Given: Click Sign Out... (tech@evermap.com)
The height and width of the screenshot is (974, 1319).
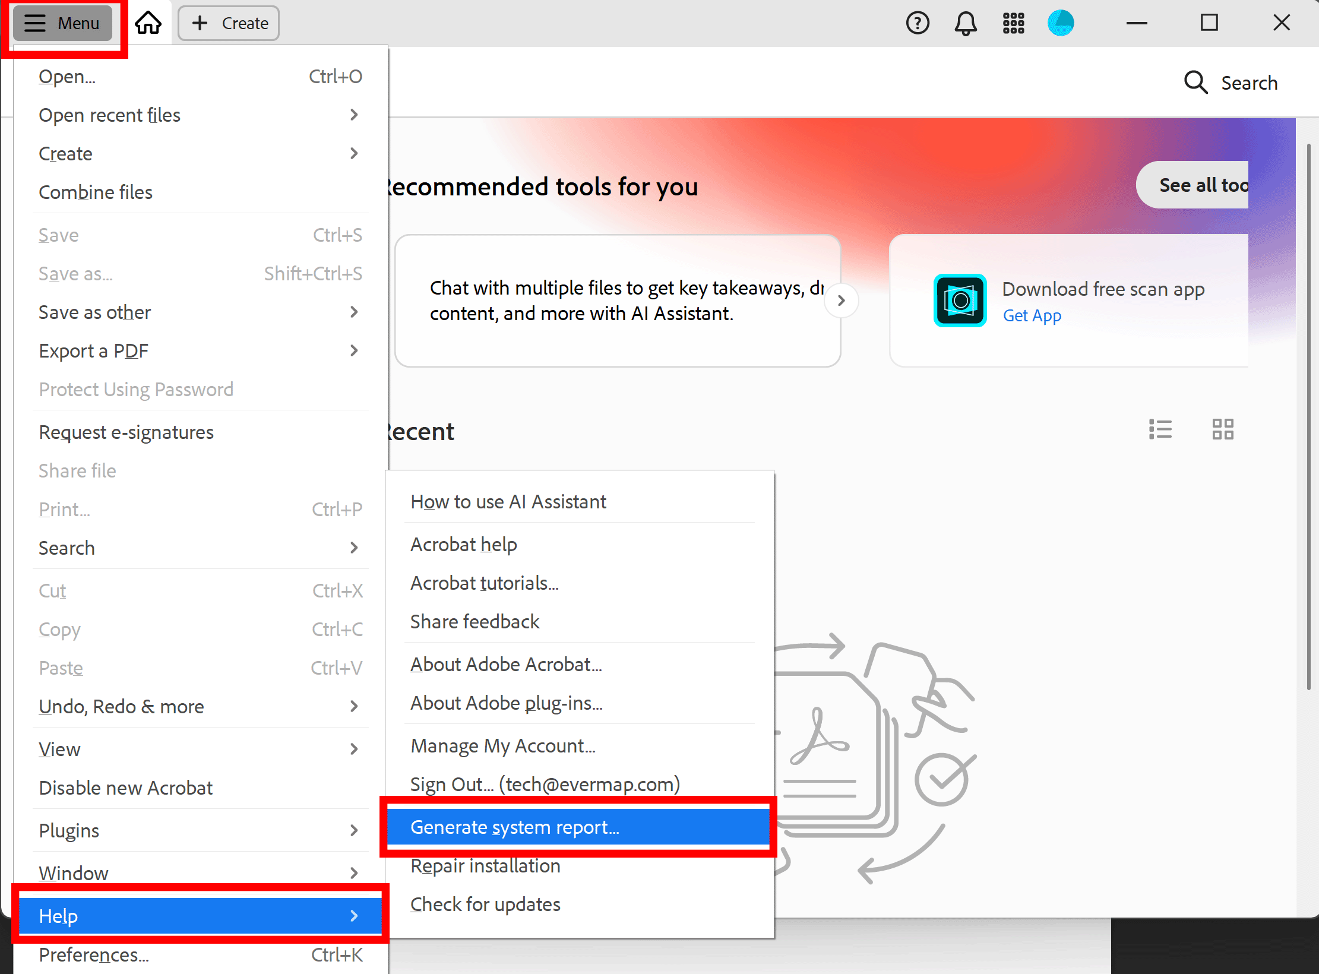Looking at the screenshot, I should point(580,785).
